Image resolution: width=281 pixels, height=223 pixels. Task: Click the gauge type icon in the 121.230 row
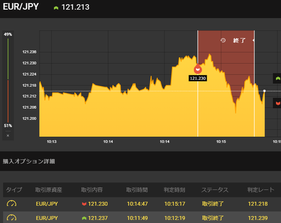click(12, 204)
